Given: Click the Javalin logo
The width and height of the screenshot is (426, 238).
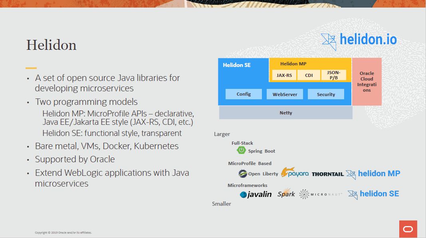Looking at the screenshot, I should click(256, 194).
